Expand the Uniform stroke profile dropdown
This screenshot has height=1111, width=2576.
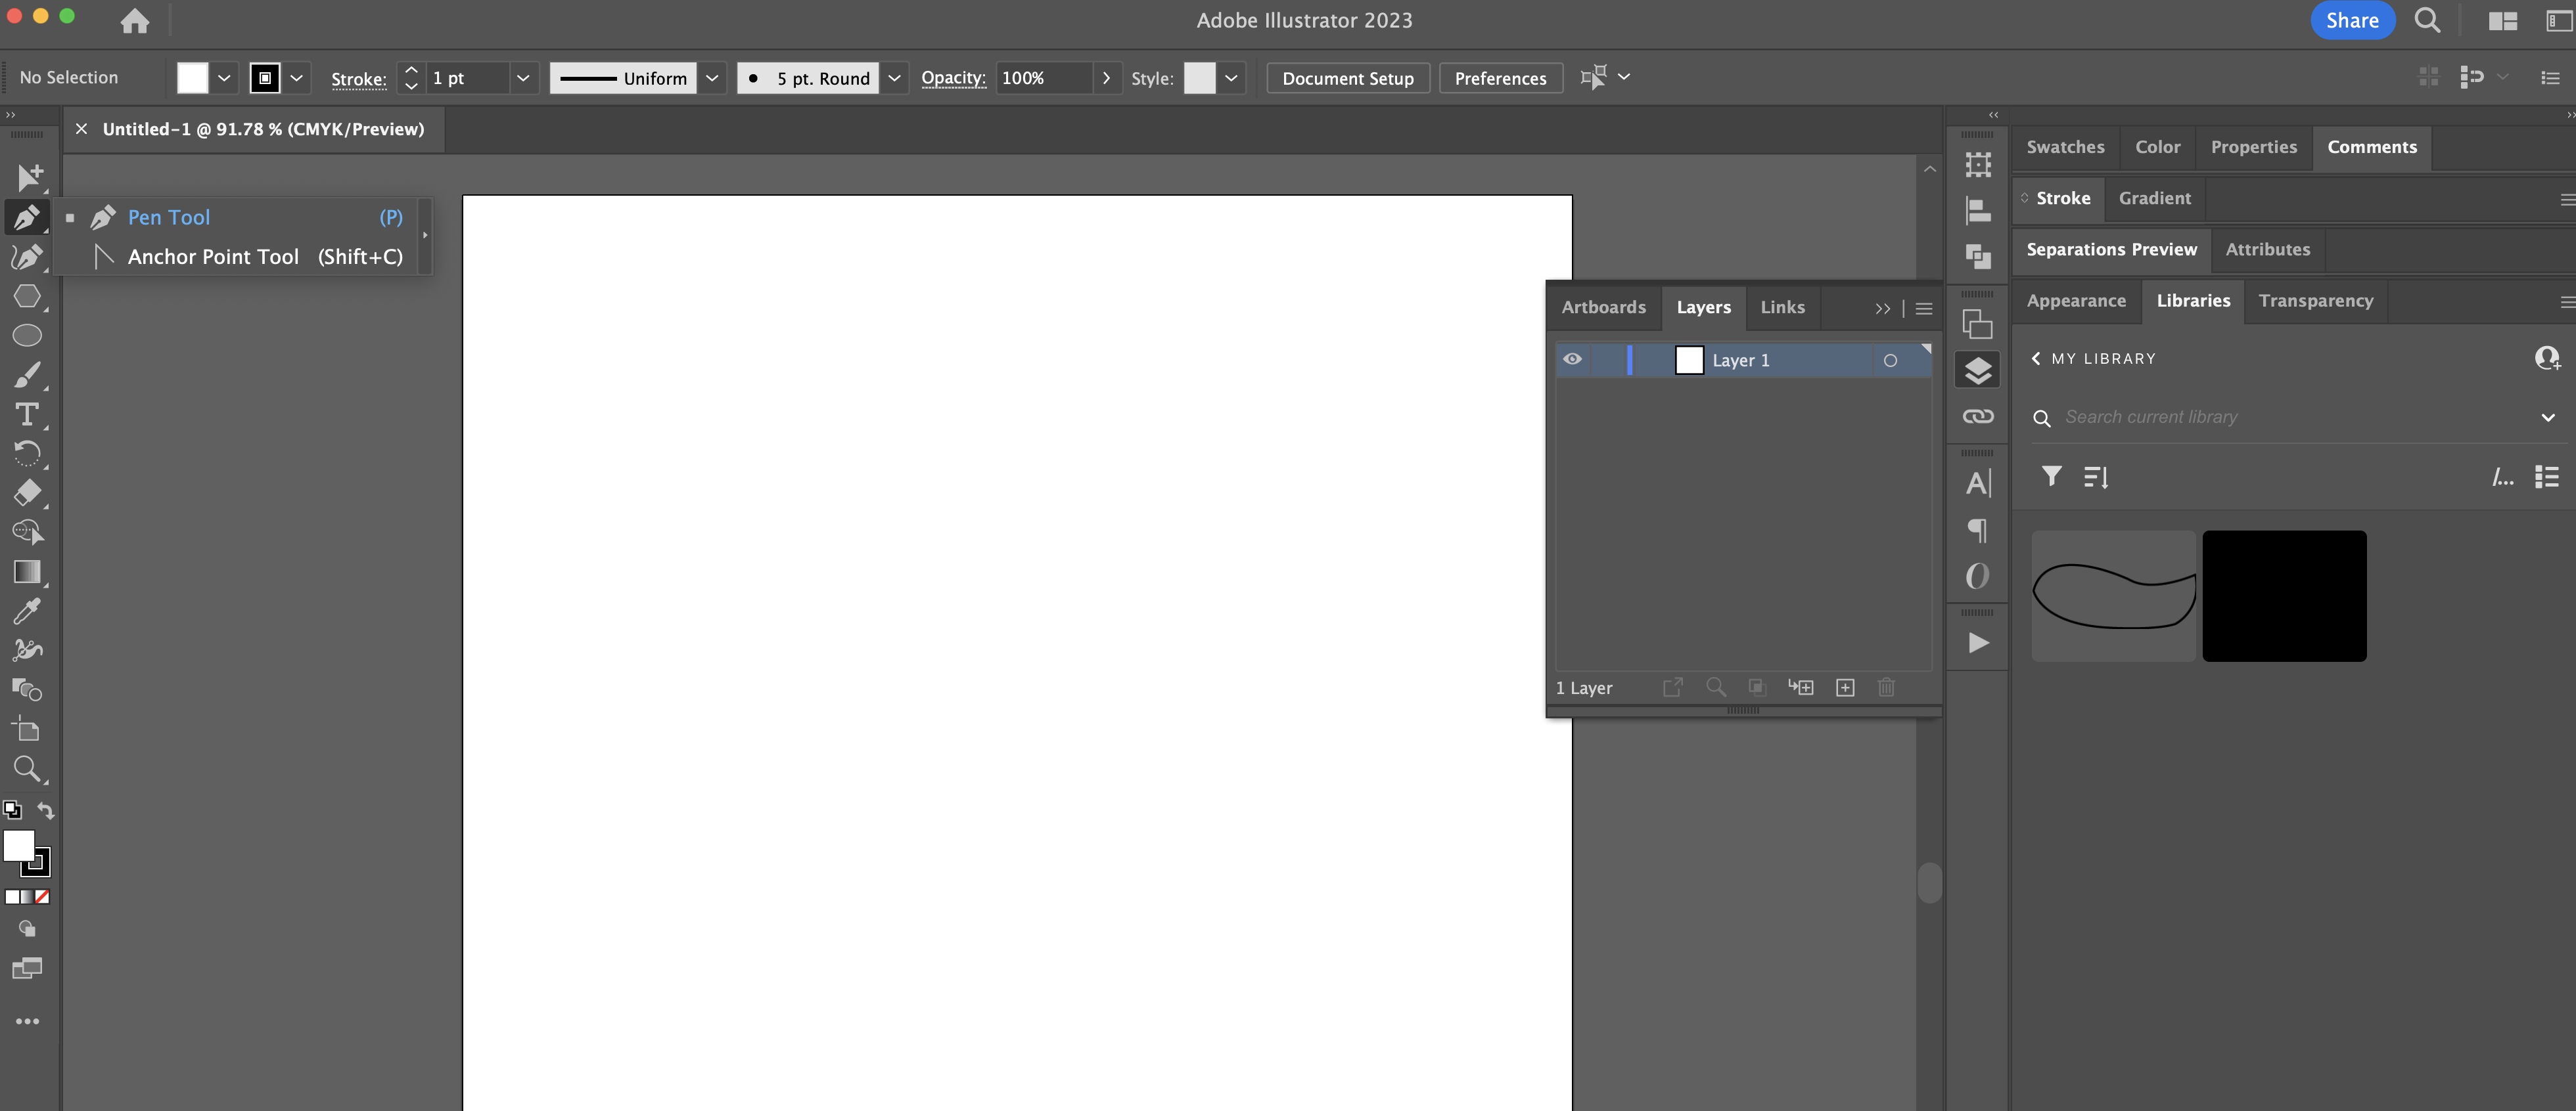point(712,78)
